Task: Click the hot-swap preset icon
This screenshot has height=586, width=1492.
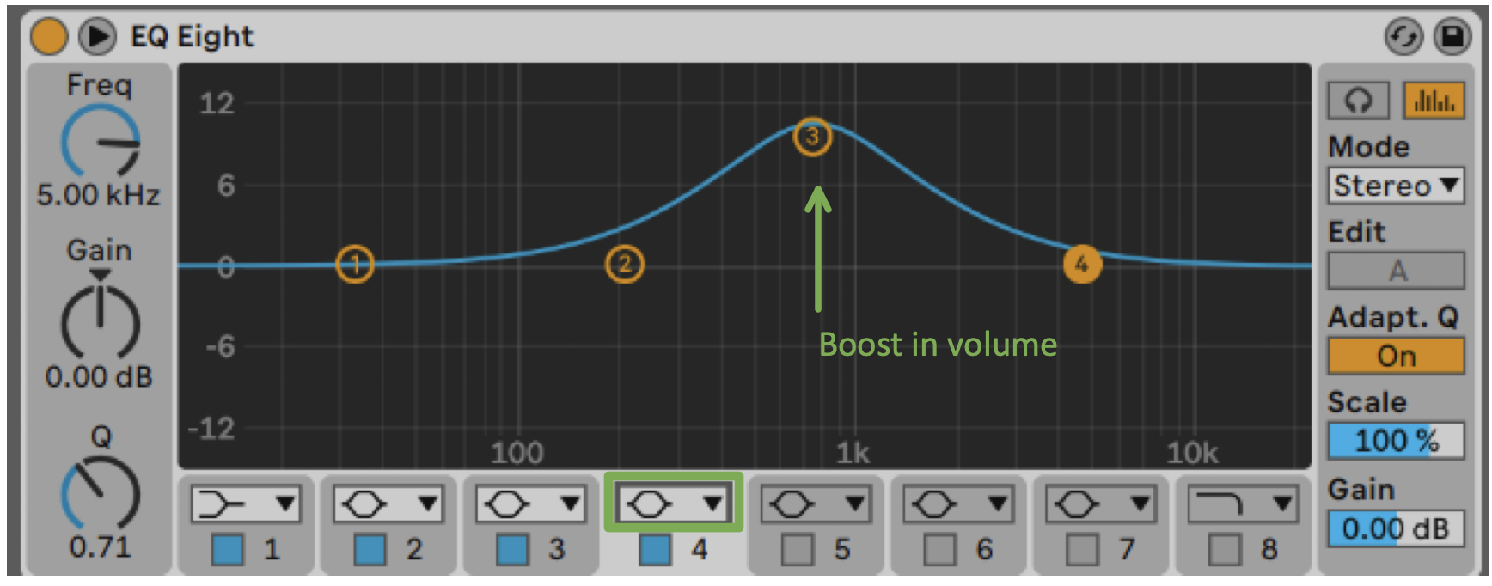Action: 1403,37
